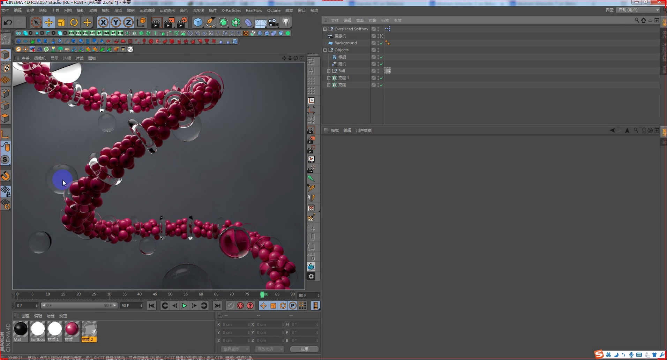Select the 摄像机 object in the object manager
667x360 pixels.
(340, 36)
